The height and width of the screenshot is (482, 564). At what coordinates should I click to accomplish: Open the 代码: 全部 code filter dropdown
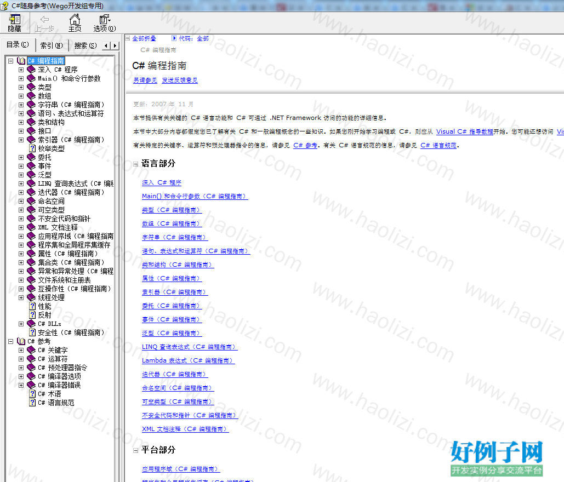(x=190, y=38)
